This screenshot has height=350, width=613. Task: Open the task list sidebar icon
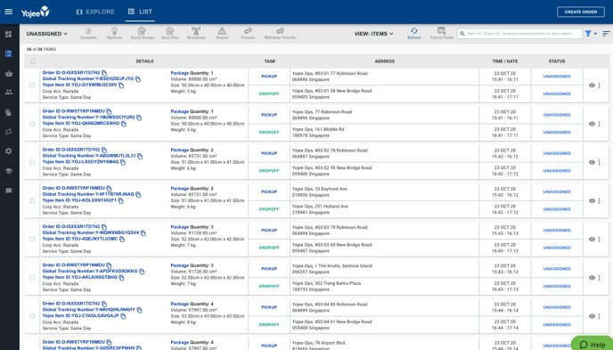[x=9, y=54]
